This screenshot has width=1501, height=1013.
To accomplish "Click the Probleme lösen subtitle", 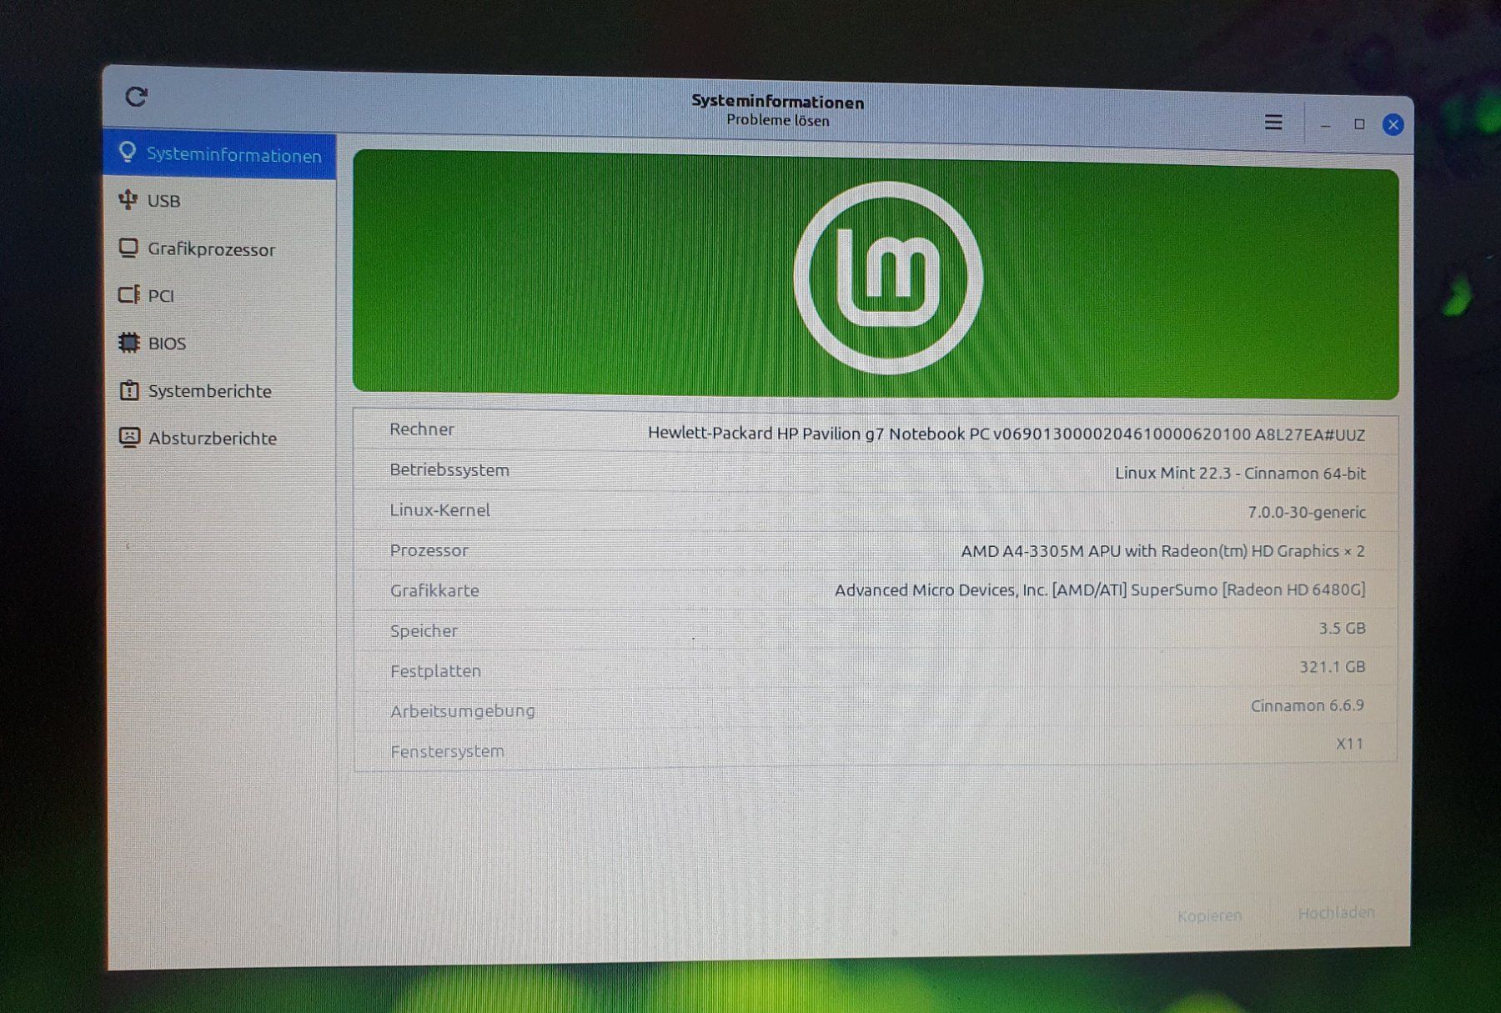I will 778,120.
